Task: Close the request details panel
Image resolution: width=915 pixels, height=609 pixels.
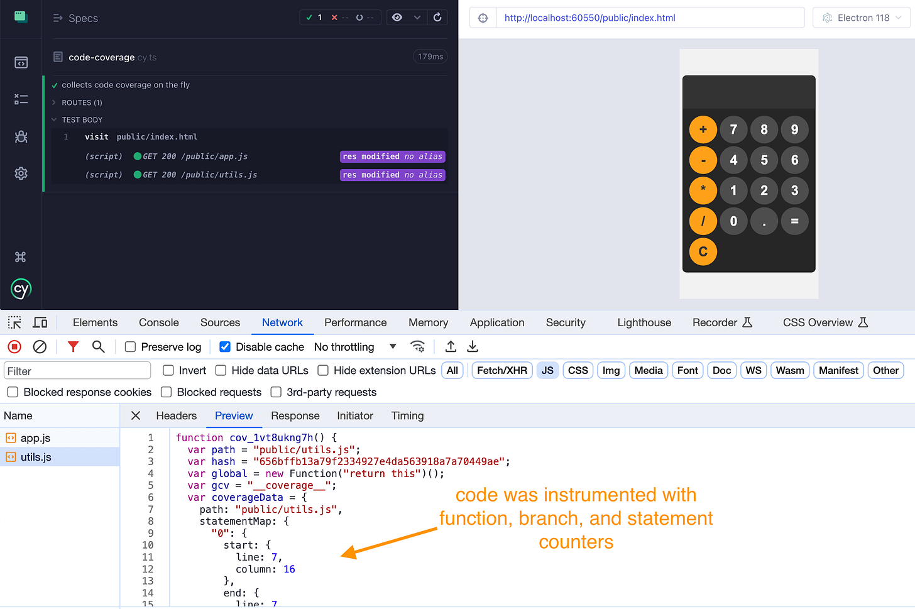Action: point(136,415)
